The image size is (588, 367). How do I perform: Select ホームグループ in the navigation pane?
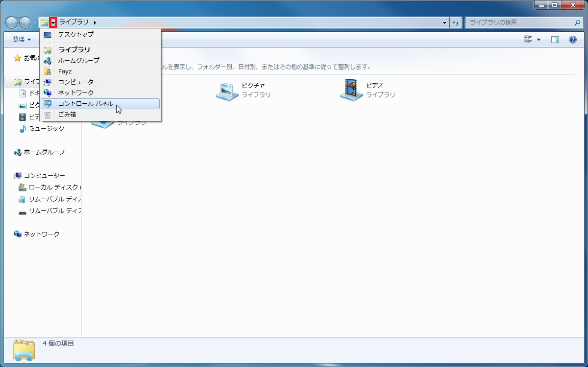click(x=40, y=152)
